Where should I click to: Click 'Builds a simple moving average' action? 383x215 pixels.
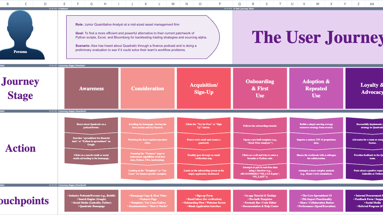pyautogui.click(x=316, y=126)
